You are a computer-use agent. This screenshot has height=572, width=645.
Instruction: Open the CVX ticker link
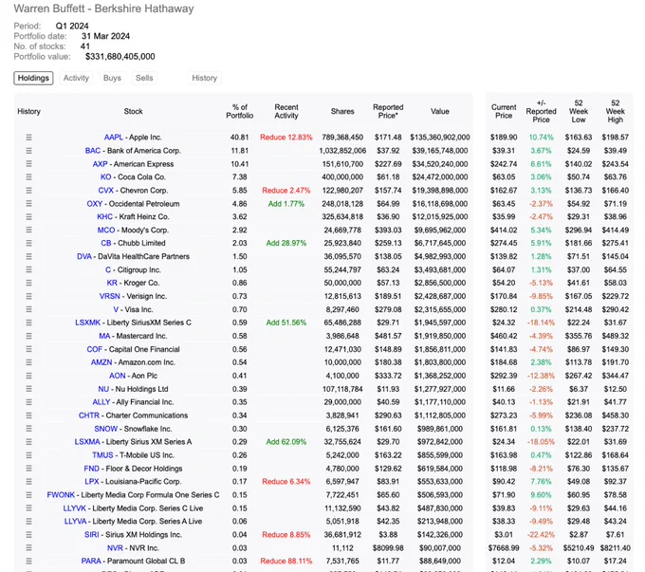[105, 191]
